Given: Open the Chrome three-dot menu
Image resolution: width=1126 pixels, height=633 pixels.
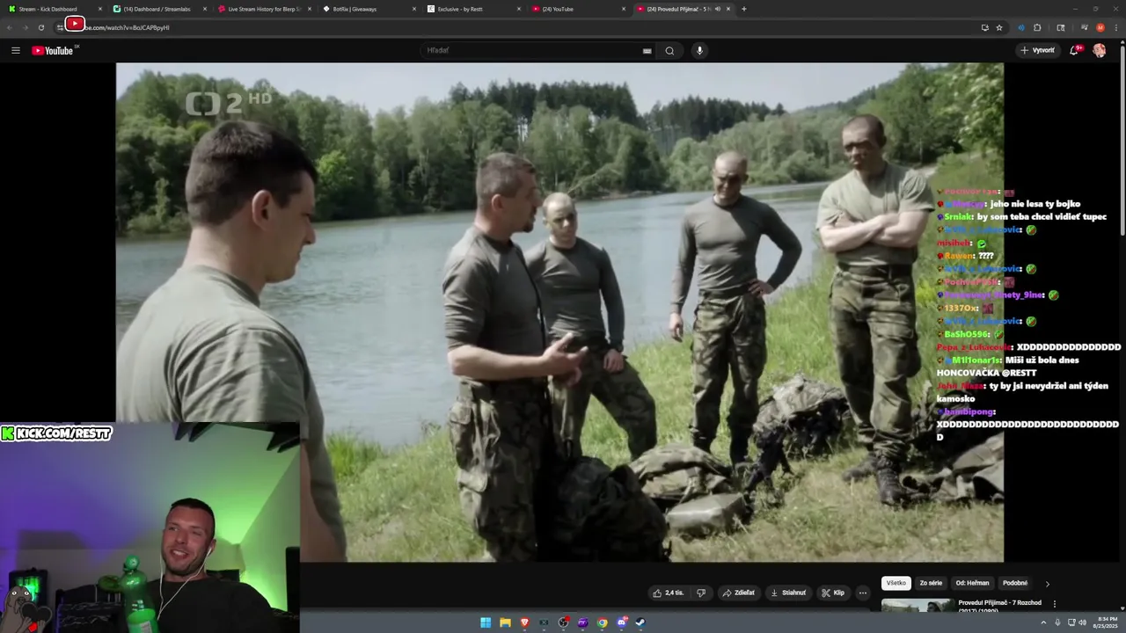Looking at the screenshot, I should pyautogui.click(x=1115, y=27).
